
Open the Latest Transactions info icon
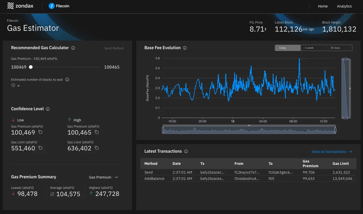(x=186, y=151)
